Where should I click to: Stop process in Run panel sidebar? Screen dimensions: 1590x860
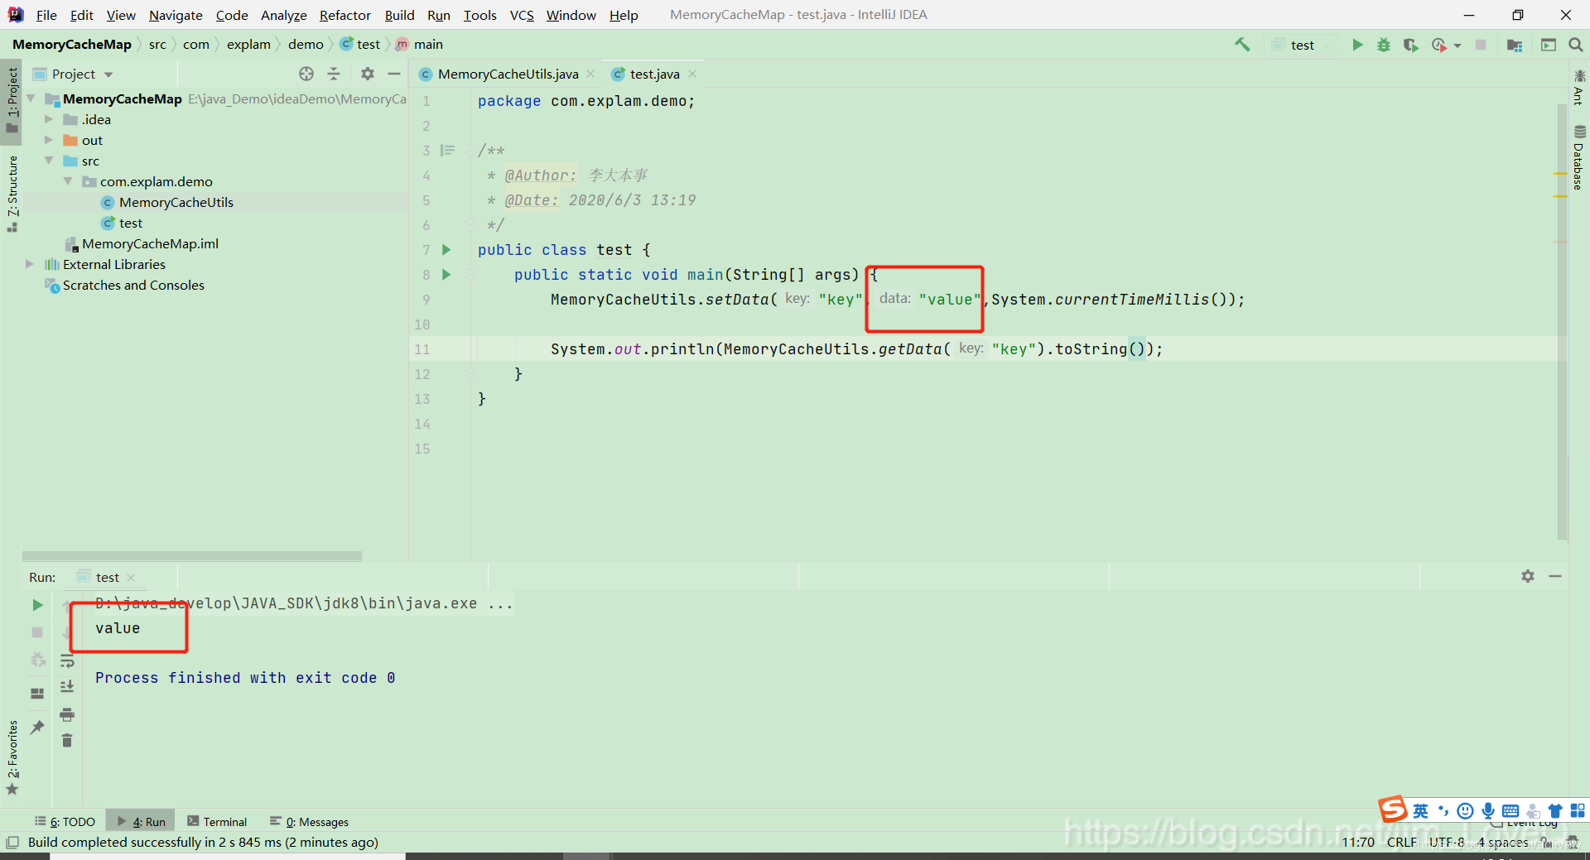37,632
